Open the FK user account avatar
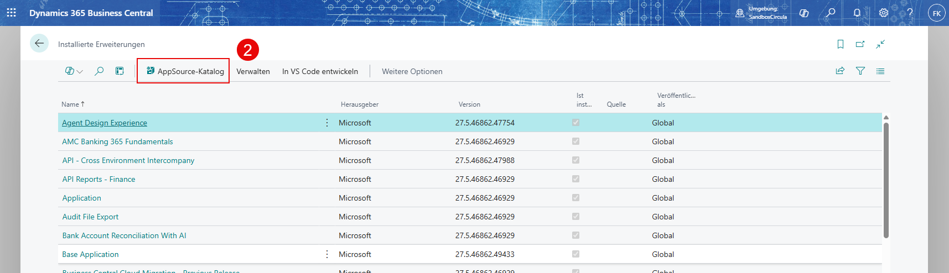Screen dimensions: 949x273 [937, 13]
